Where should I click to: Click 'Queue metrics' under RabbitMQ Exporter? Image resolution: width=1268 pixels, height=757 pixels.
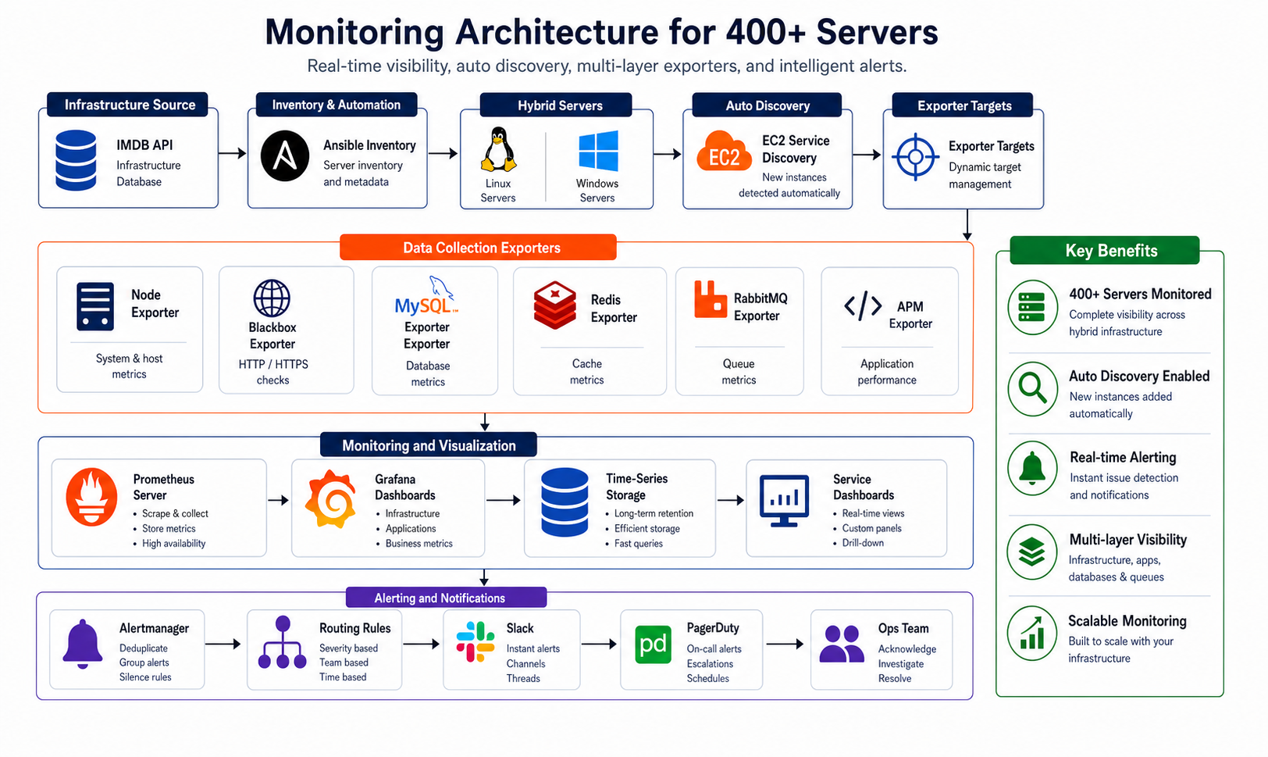pyautogui.click(x=739, y=372)
